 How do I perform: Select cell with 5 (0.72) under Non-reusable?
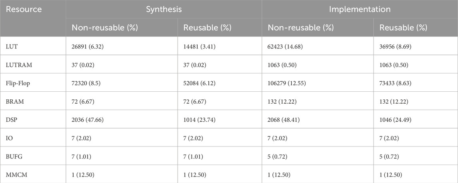coord(318,157)
